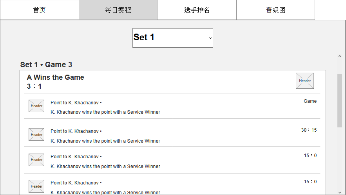Go to the 晋级图 tab
The height and width of the screenshot is (195, 346).
point(275,10)
